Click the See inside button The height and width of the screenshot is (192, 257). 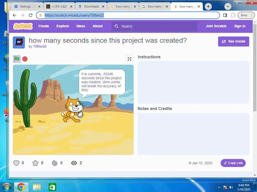pyautogui.click(x=234, y=41)
